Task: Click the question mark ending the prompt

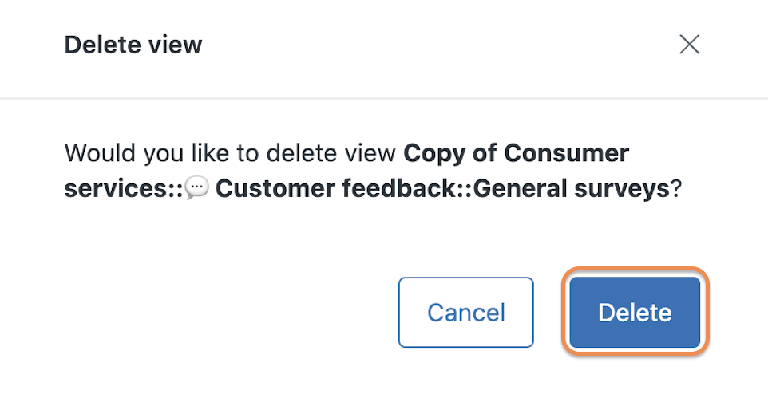Action: tap(676, 188)
